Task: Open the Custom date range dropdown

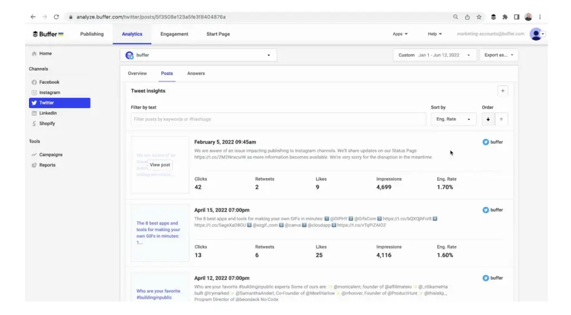Action: (434, 55)
